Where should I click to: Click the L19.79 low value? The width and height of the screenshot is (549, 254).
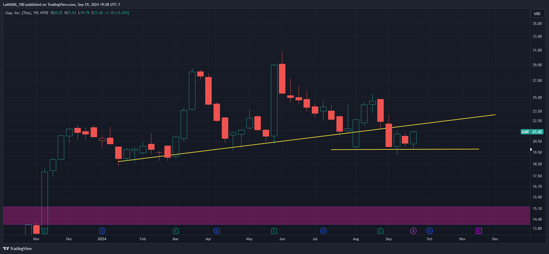[x=84, y=13]
